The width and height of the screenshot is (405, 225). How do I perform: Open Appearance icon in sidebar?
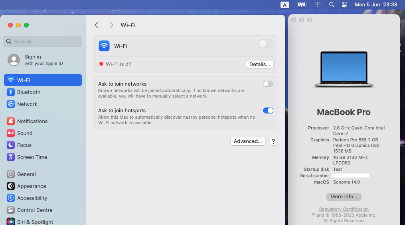[11, 186]
